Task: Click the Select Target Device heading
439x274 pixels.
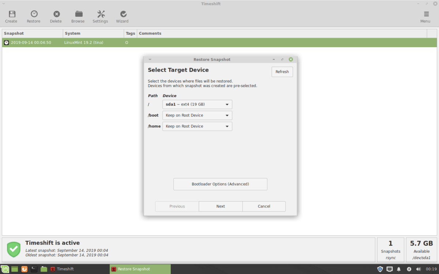Action: click(x=178, y=70)
